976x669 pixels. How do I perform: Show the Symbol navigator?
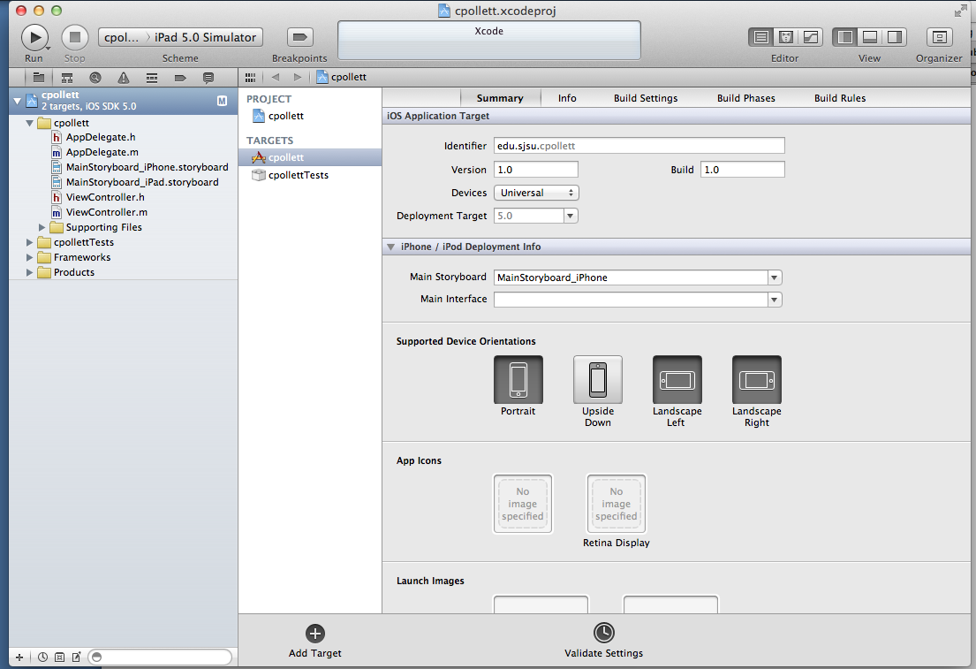(x=66, y=78)
